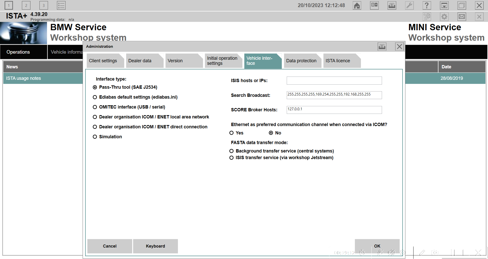488x259 pixels.
Task: Switch to Data protection tab
Action: click(301, 61)
